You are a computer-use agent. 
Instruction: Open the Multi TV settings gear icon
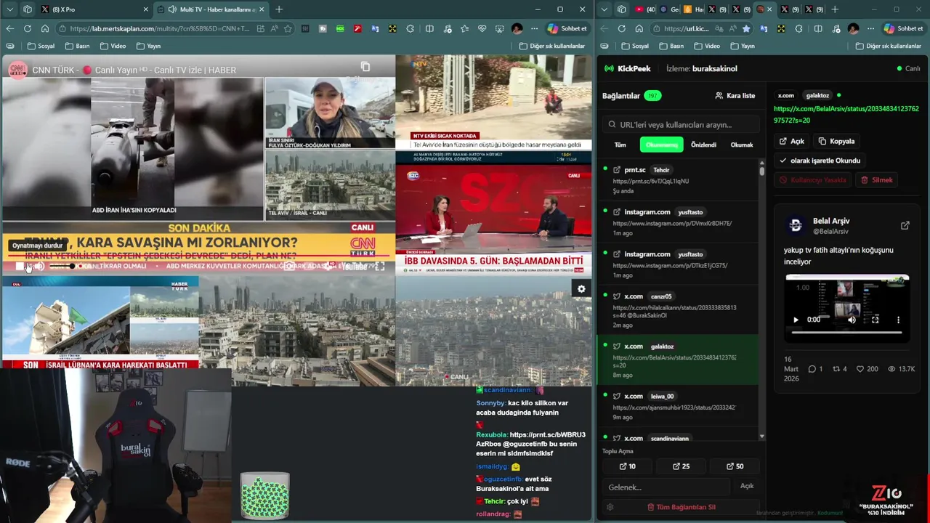tap(581, 288)
